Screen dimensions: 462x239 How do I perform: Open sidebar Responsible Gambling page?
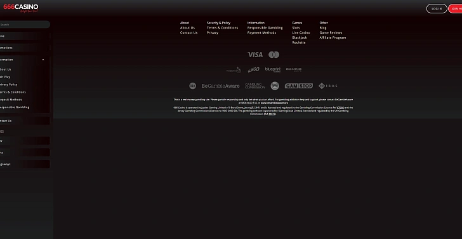point(15,107)
